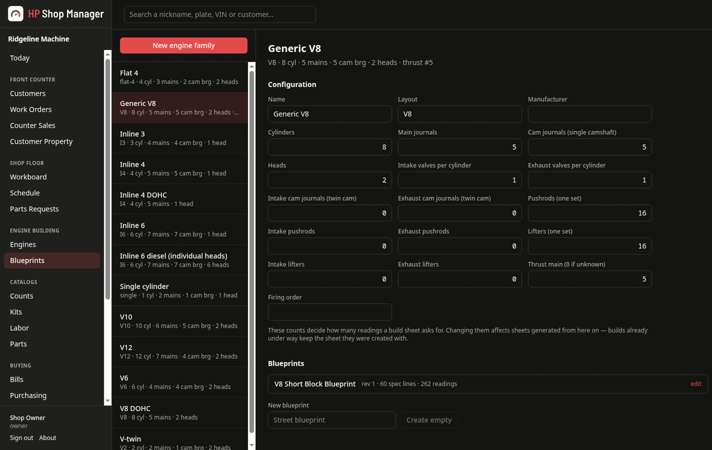Select the Inline 4 DOHC engine family
Viewport: 712px width, 450px height.
pyautogui.click(x=180, y=199)
